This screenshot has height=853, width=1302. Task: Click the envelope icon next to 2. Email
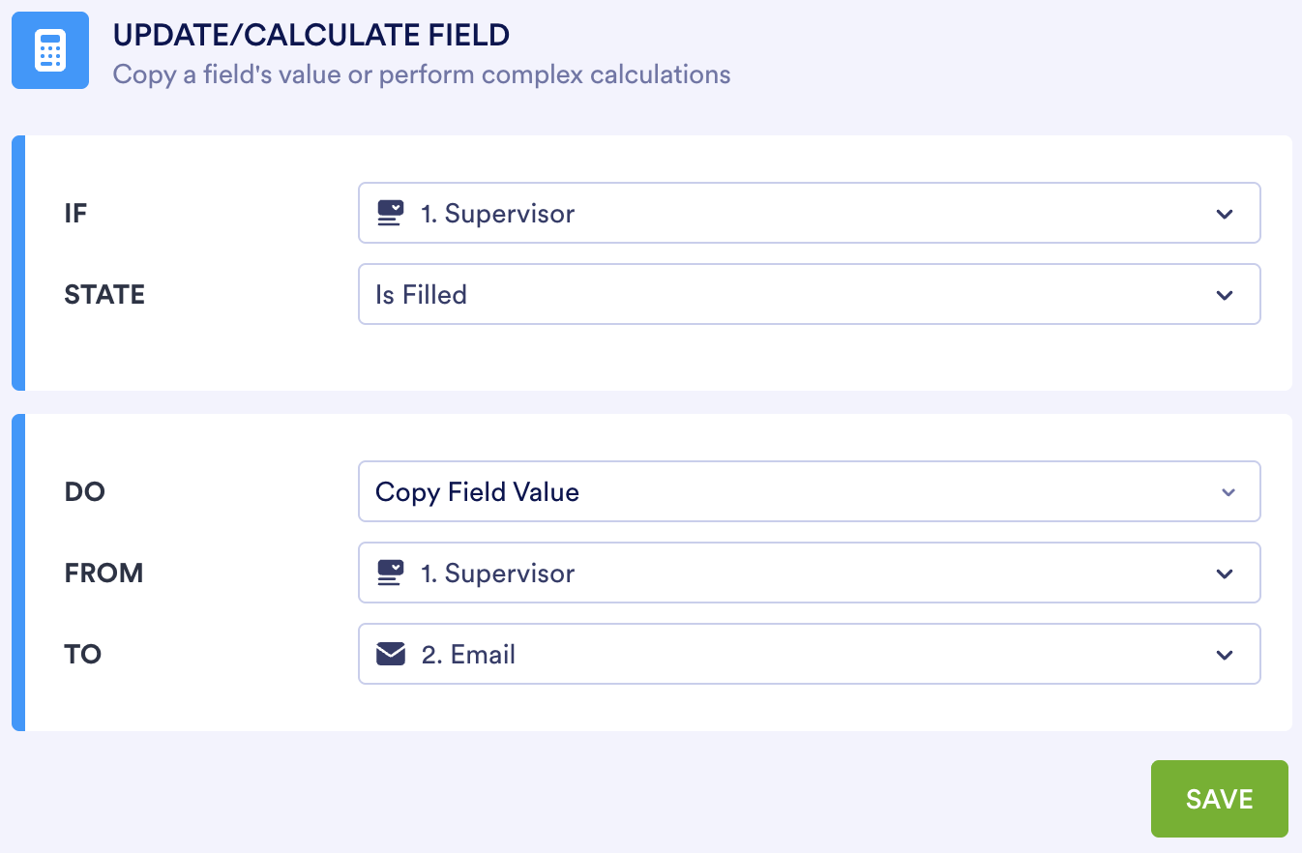390,654
